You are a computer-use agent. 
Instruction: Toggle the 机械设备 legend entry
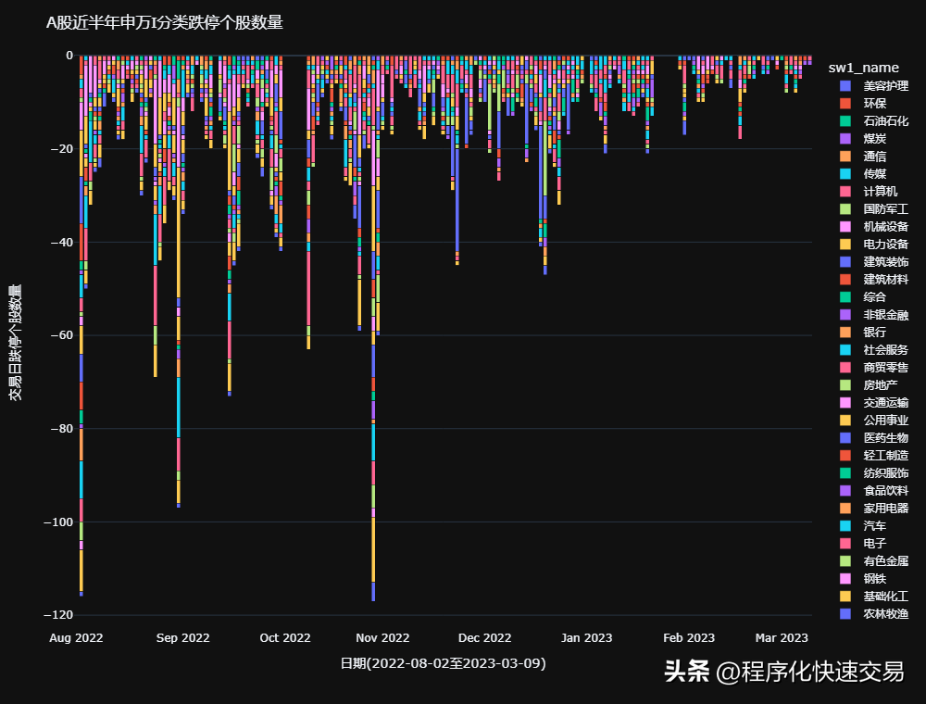pyautogui.click(x=874, y=227)
